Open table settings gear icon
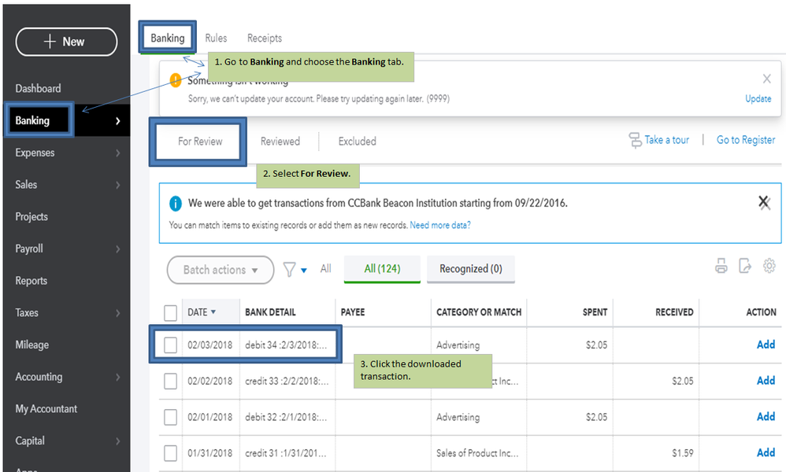The height and width of the screenshot is (472, 786). [x=769, y=267]
